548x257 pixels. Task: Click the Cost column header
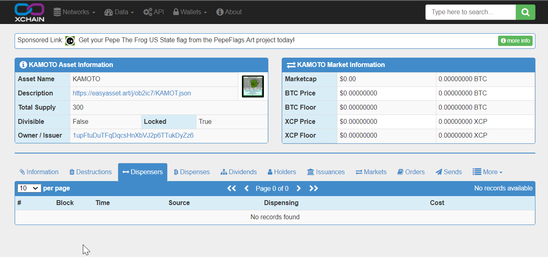tap(437, 203)
